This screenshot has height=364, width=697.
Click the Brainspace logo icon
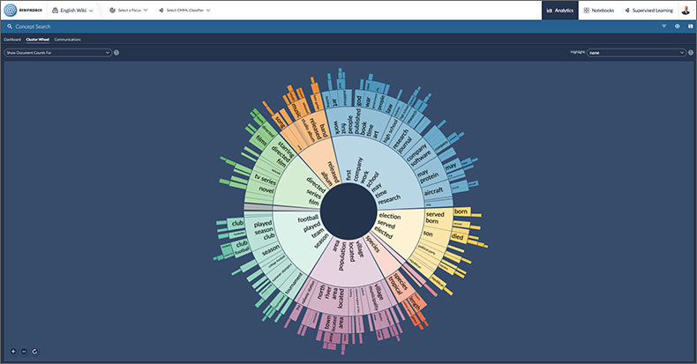tap(11, 11)
